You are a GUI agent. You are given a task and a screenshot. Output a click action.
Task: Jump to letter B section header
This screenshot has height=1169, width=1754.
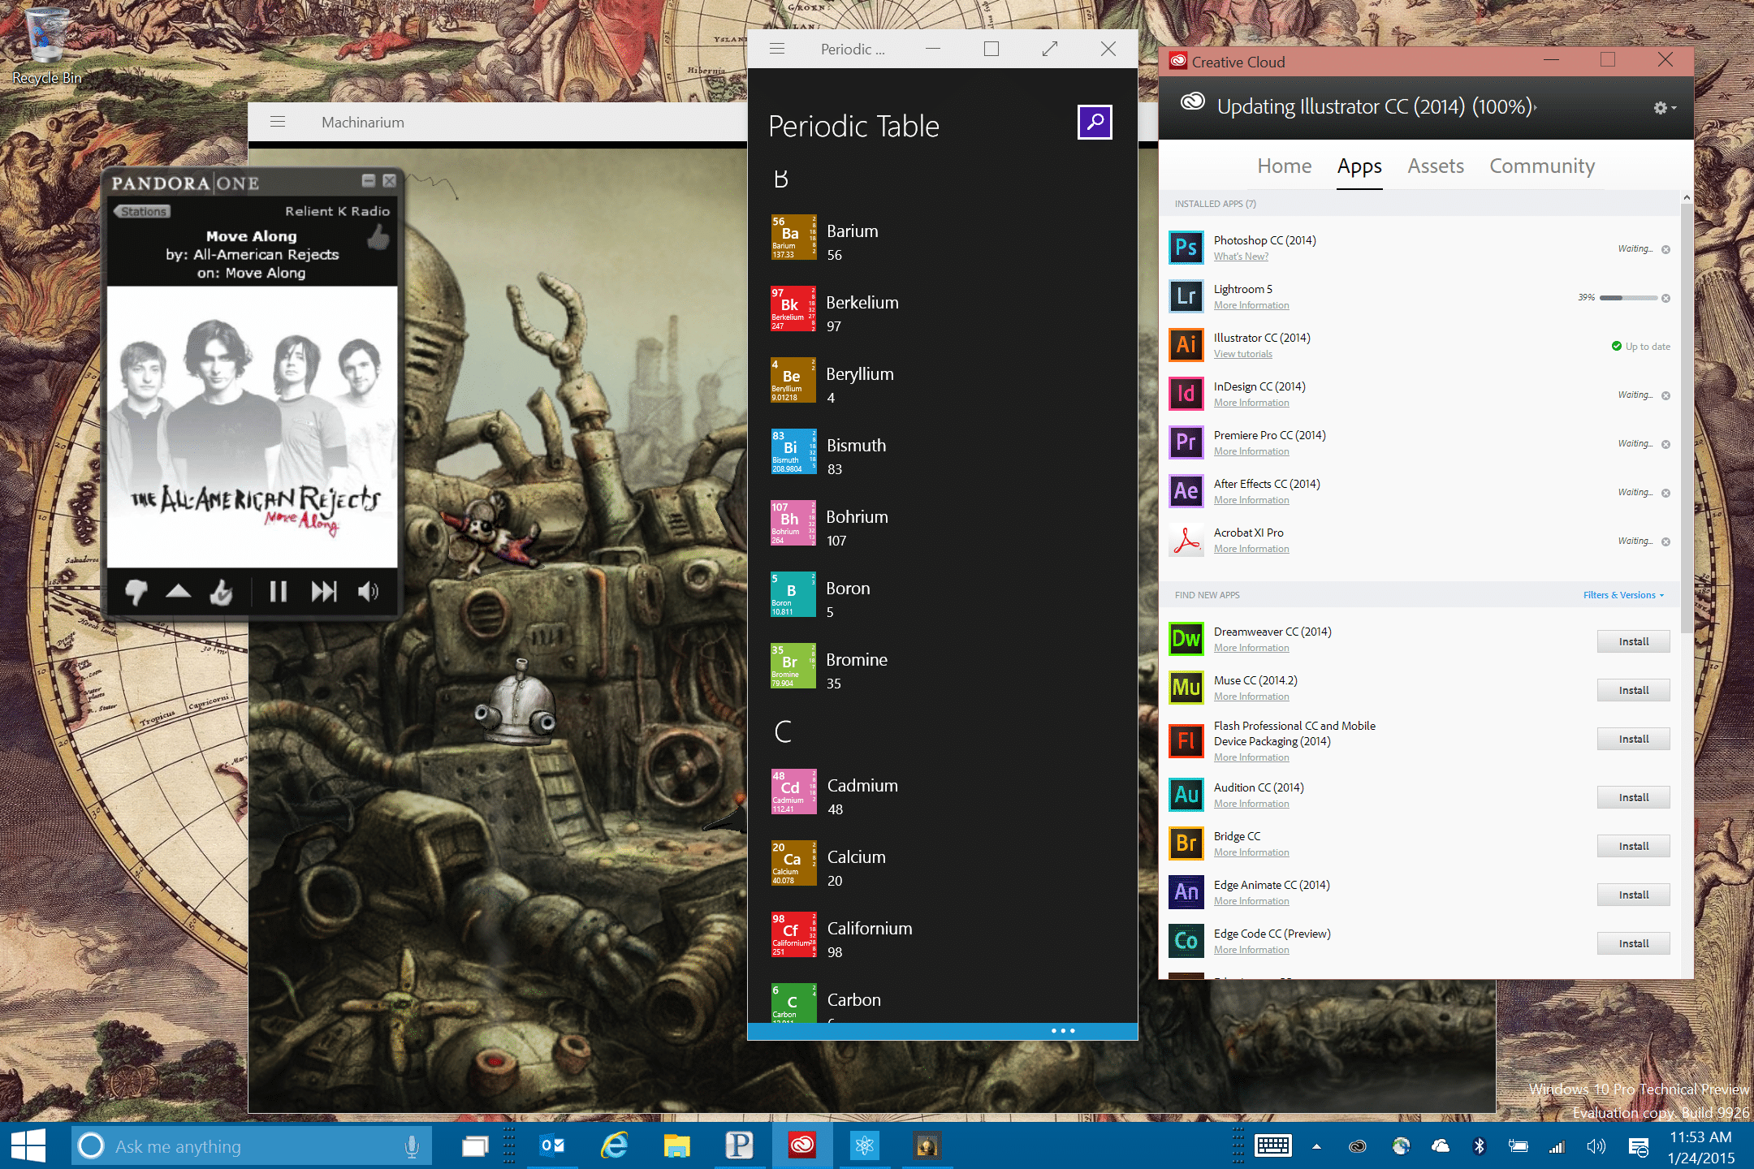tap(780, 179)
